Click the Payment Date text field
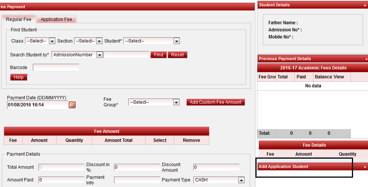Viewport: 368px width, 187px height. (x=37, y=105)
